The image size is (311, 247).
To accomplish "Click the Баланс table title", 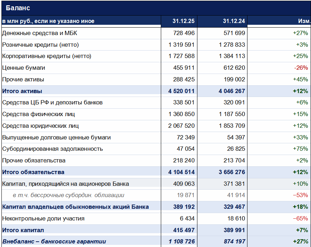I will 18,8.
